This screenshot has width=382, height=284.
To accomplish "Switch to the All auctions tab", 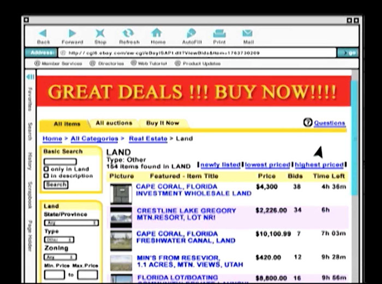I will click(x=114, y=123).
